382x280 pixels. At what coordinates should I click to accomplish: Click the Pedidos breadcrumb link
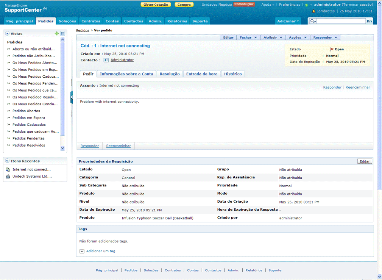83,30
